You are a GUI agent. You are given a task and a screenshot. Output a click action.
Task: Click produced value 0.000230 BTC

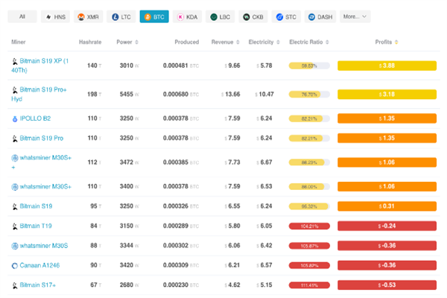(x=181, y=285)
